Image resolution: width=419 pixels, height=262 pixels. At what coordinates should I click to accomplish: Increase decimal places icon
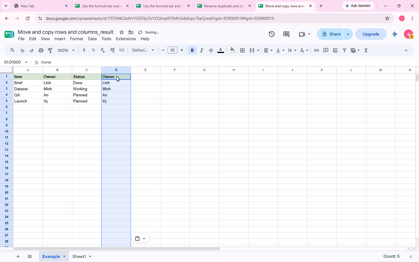(x=112, y=50)
